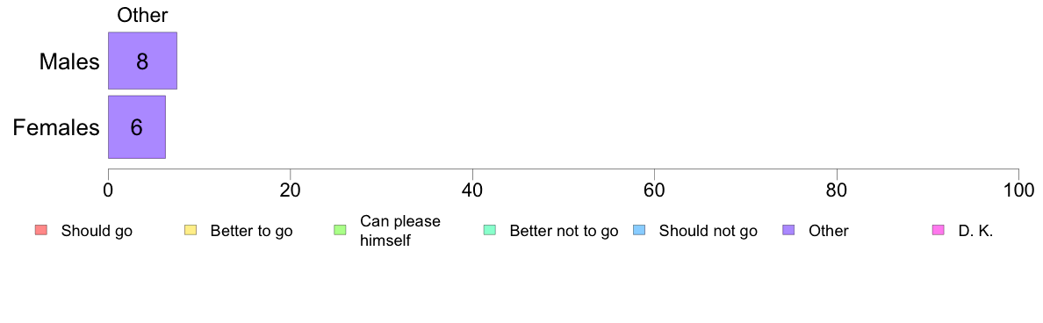Click the Males row label
Screen dimensions: 1043x323
(x=69, y=61)
